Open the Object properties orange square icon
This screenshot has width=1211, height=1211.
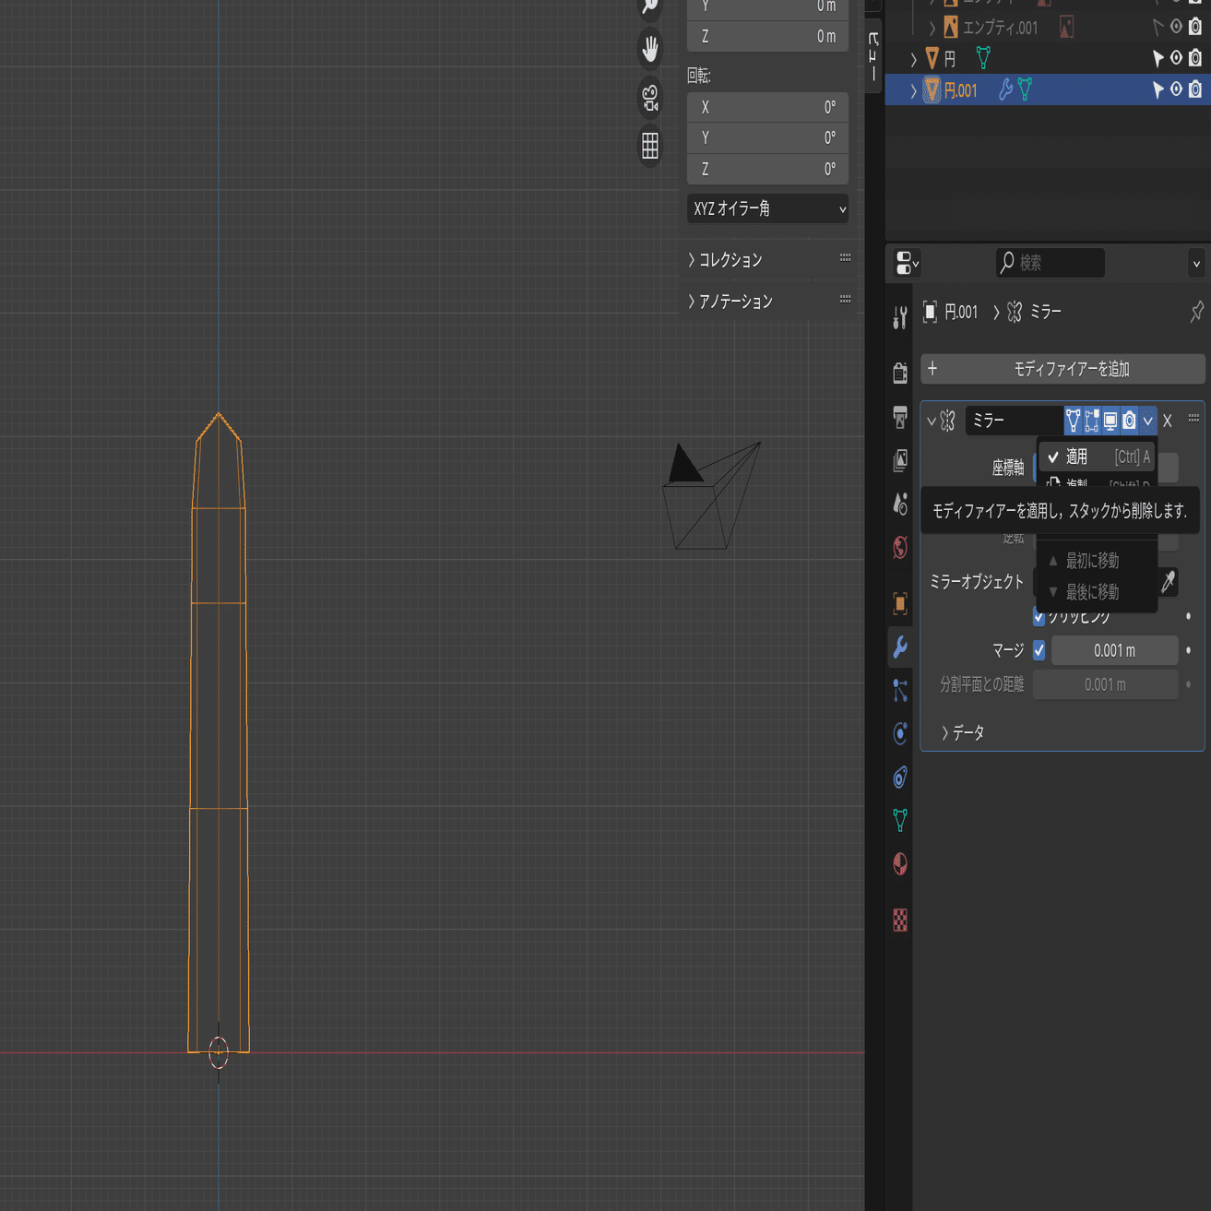pos(900,603)
